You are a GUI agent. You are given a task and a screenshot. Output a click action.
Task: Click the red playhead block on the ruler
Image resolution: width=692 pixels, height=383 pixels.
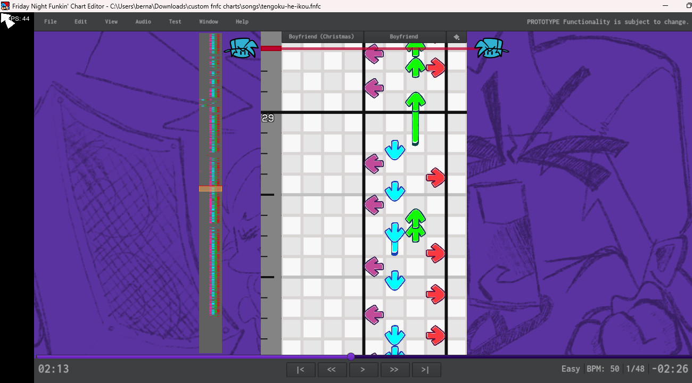tap(271, 48)
